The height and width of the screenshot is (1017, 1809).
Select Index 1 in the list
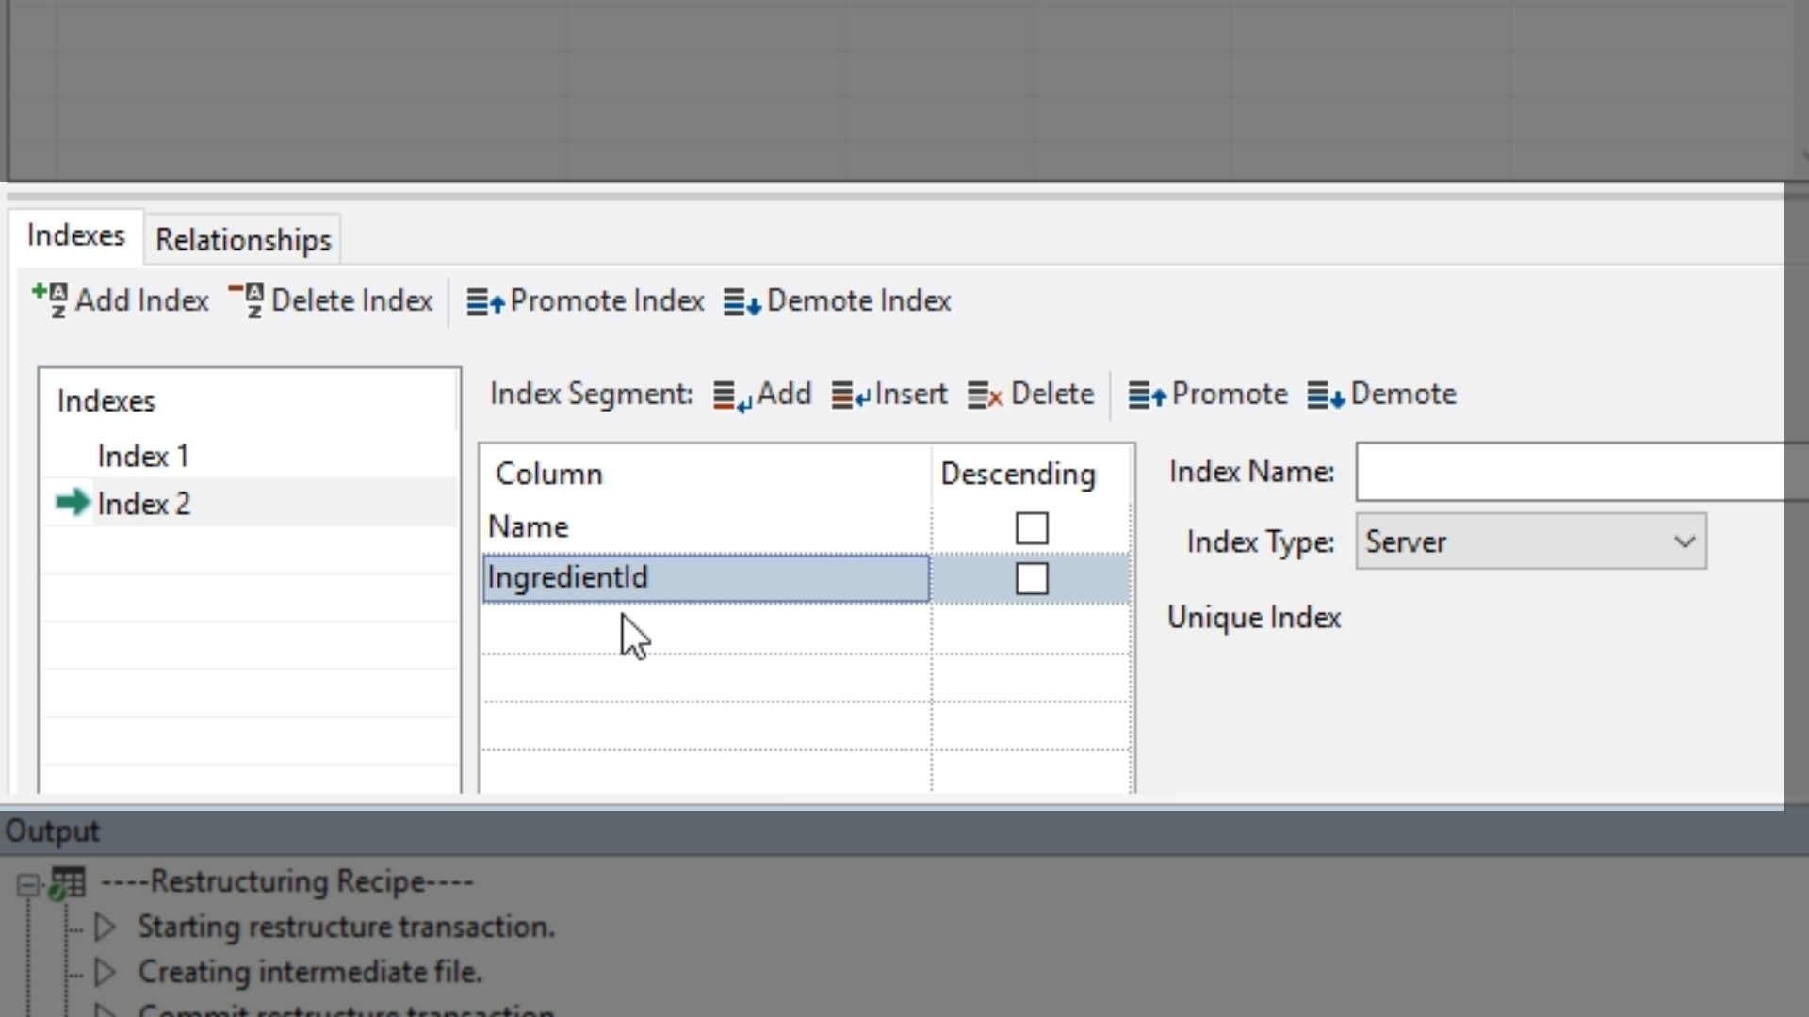(x=143, y=457)
